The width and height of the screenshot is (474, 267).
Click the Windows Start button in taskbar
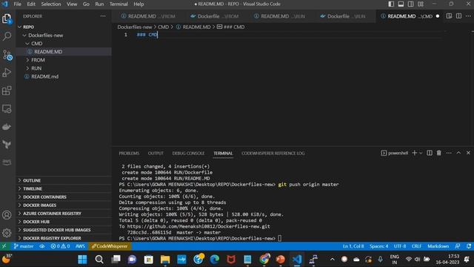point(82,260)
